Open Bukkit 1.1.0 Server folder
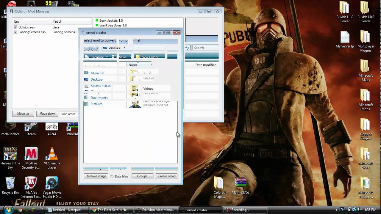This screenshot has height=214, width=381. (345, 12)
